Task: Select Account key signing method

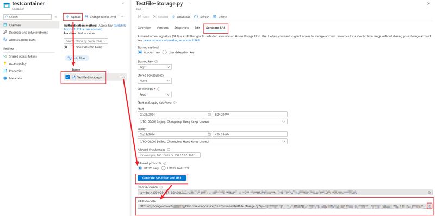Action: click(x=140, y=52)
